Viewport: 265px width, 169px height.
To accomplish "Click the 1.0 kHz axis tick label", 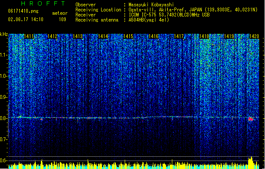I will coord(4,76).
